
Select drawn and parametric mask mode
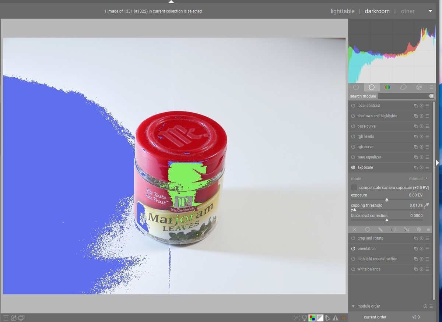(x=407, y=229)
